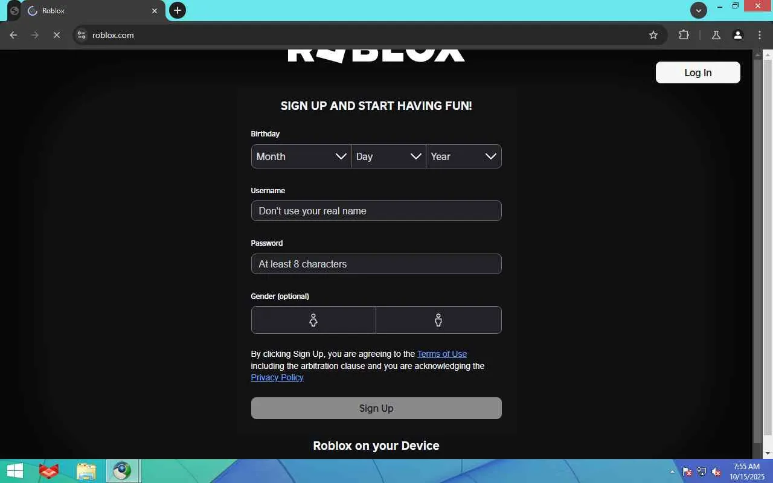The image size is (773, 483).
Task: Switch to the Roblox tab
Action: (x=92, y=11)
